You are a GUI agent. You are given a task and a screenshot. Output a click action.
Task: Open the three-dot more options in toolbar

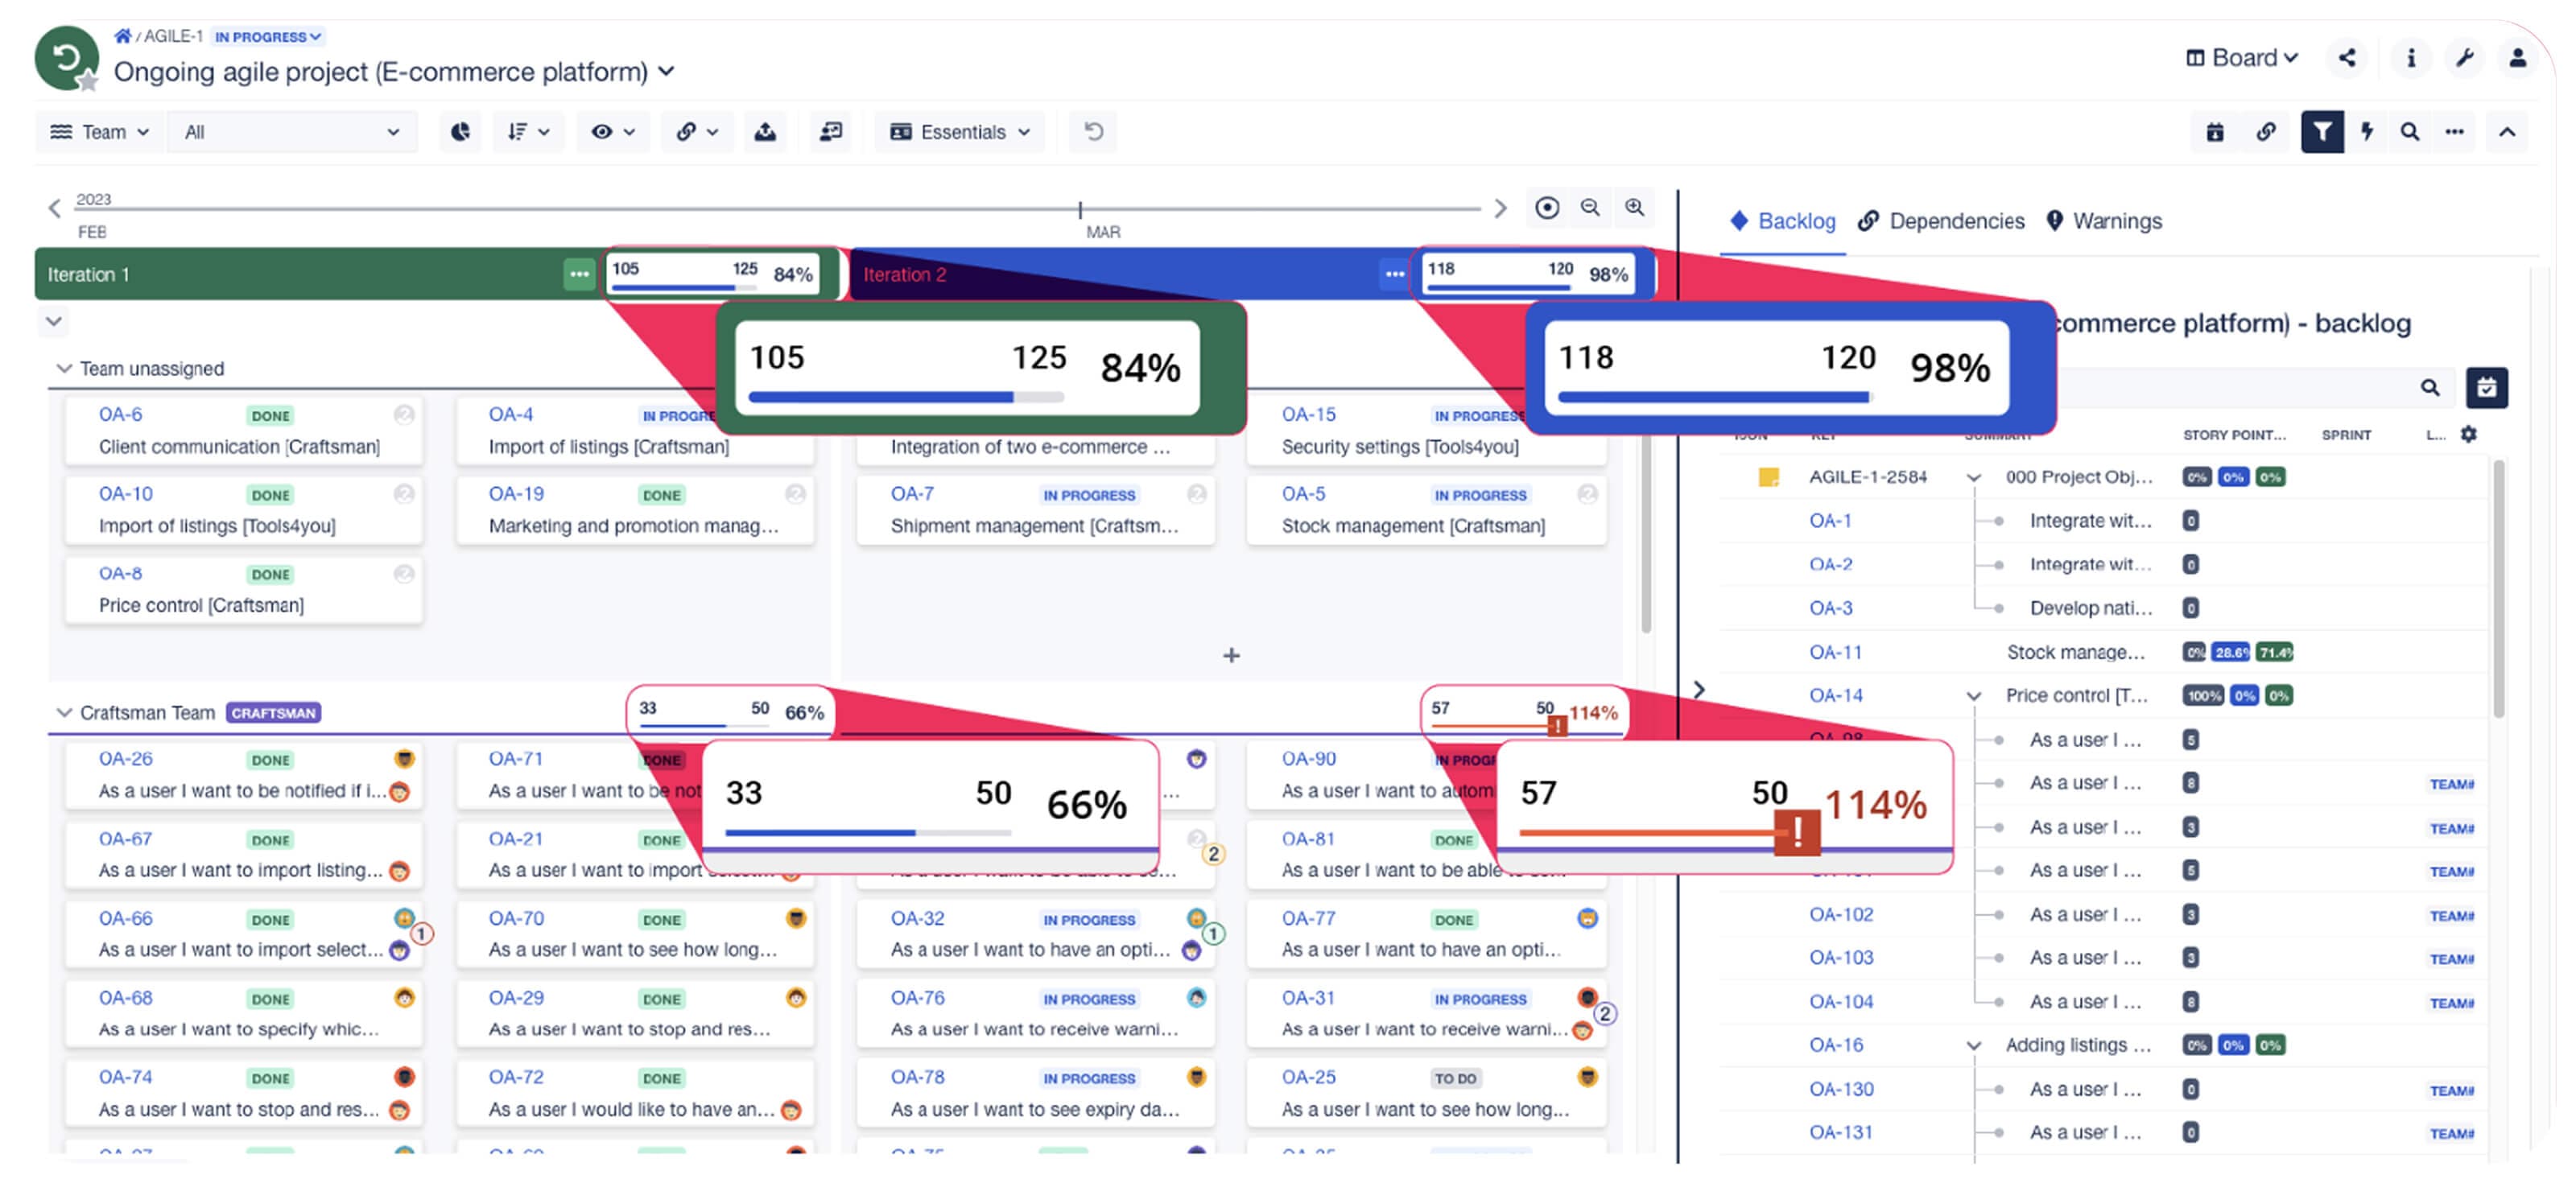point(2454,132)
